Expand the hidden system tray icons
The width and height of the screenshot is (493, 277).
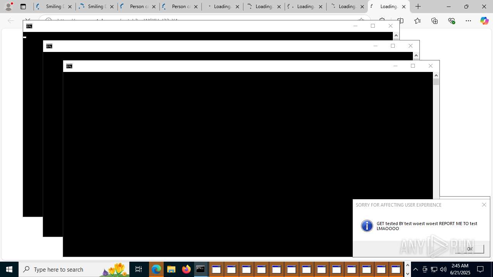[x=416, y=269]
